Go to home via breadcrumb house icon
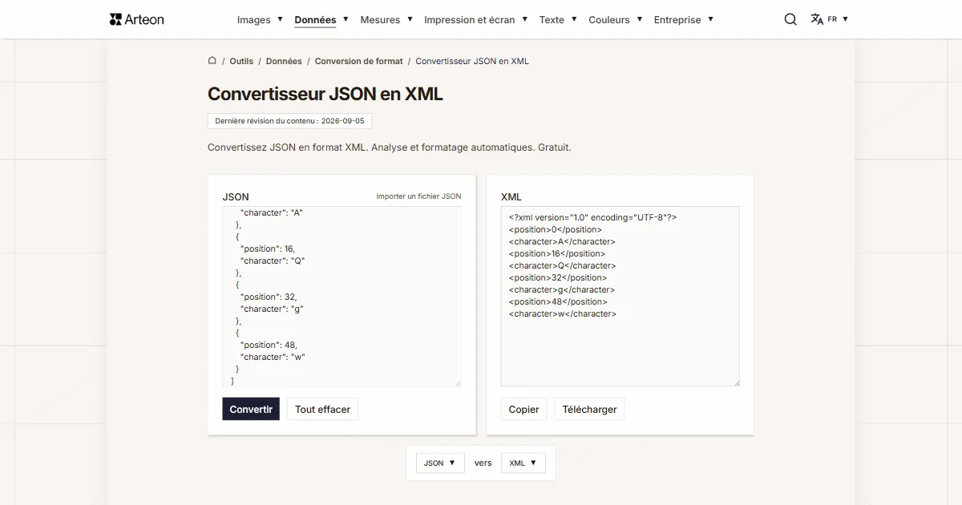The width and height of the screenshot is (962, 505). click(x=212, y=60)
